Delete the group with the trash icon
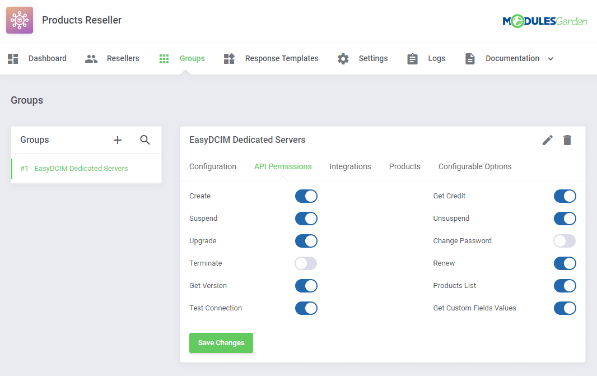 (567, 140)
